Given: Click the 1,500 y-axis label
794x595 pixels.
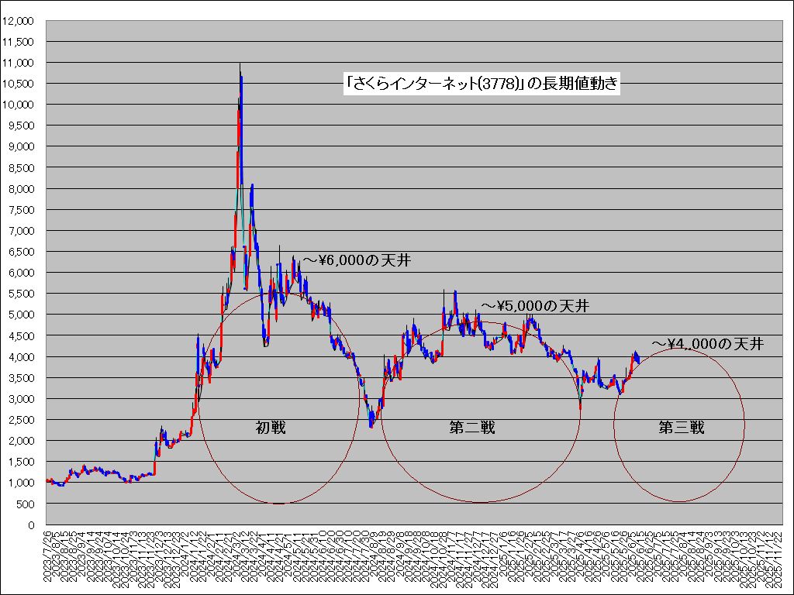Looking at the screenshot, I should pos(21,462).
